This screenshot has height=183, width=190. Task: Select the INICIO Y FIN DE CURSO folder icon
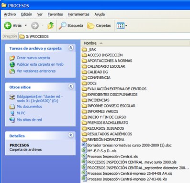[x=84, y=117]
